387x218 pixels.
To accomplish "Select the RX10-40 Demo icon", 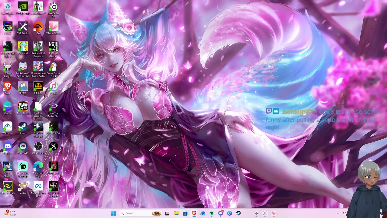I will click(x=54, y=50).
